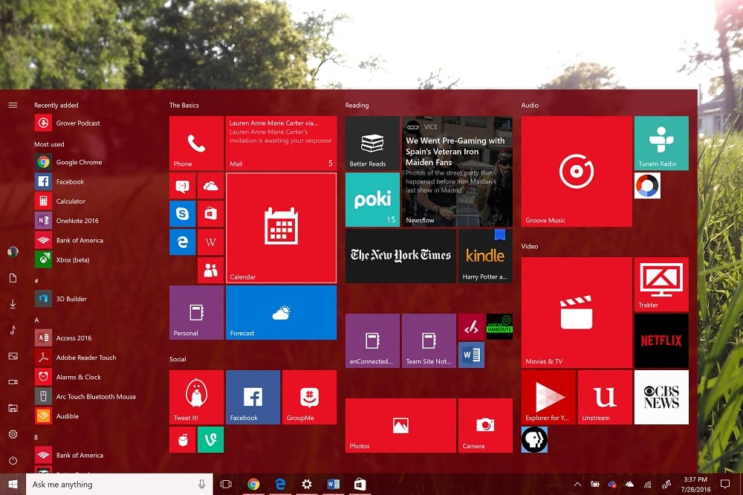Click the Ask me anything search box
The image size is (743, 495).
pyautogui.click(x=120, y=484)
